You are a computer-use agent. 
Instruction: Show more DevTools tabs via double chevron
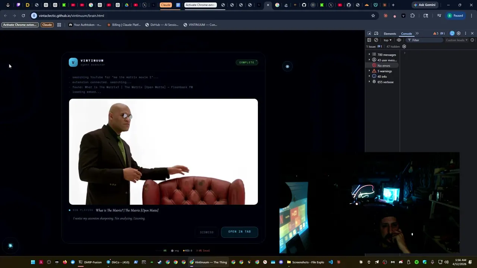point(417,33)
